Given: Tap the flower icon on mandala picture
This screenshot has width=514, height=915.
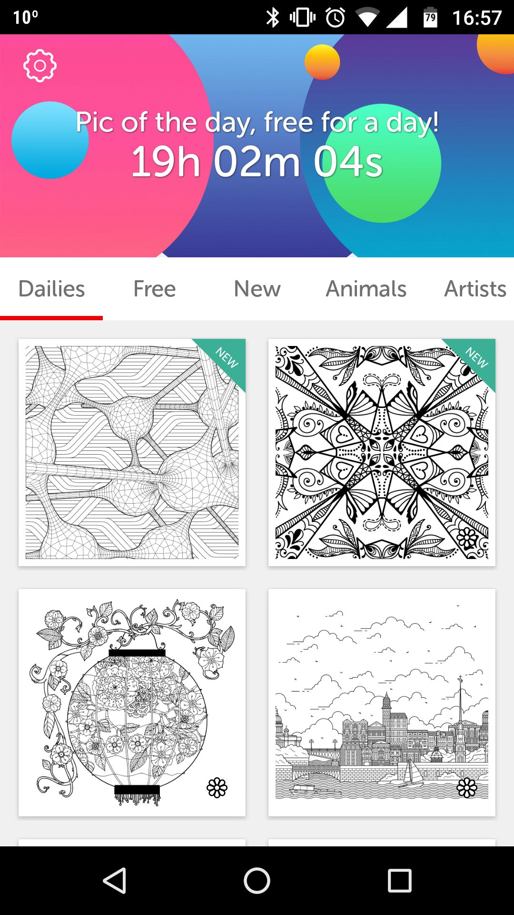Looking at the screenshot, I should (x=467, y=538).
